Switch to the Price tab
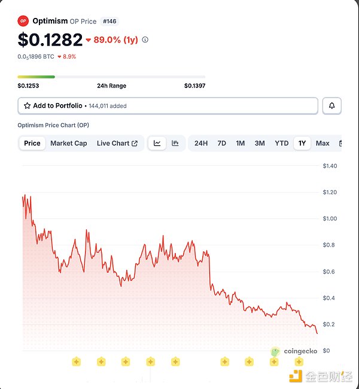This screenshot has height=389, width=359. [x=32, y=143]
